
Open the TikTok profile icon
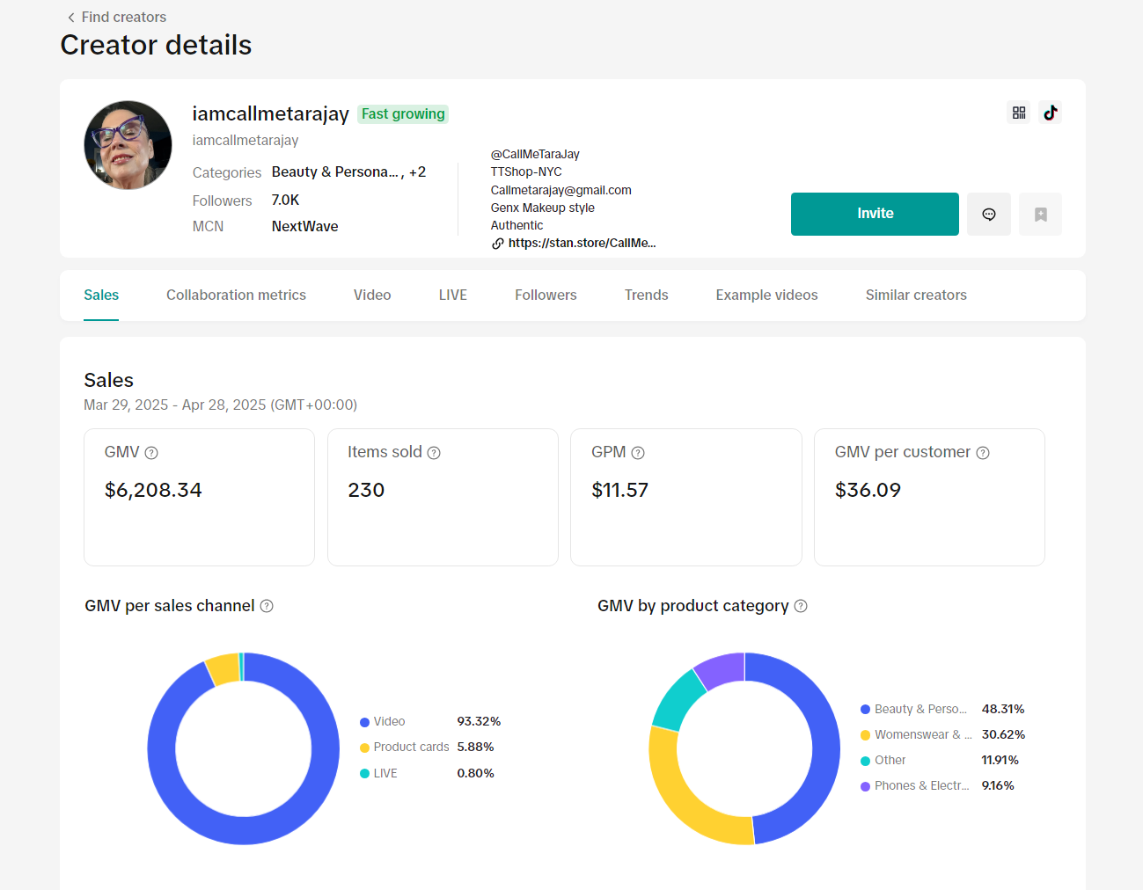(x=1050, y=113)
